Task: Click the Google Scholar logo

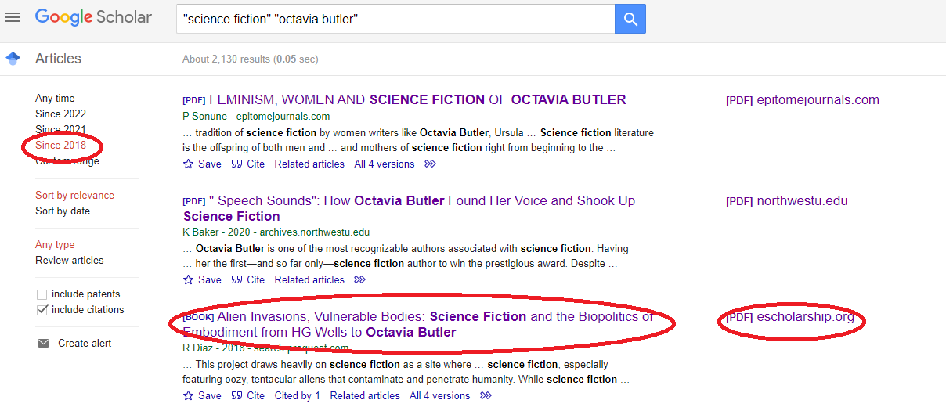Action: tap(93, 17)
